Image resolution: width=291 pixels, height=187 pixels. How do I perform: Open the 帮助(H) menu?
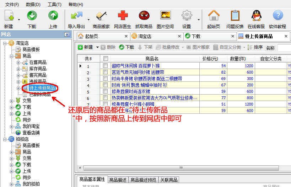point(76,5)
